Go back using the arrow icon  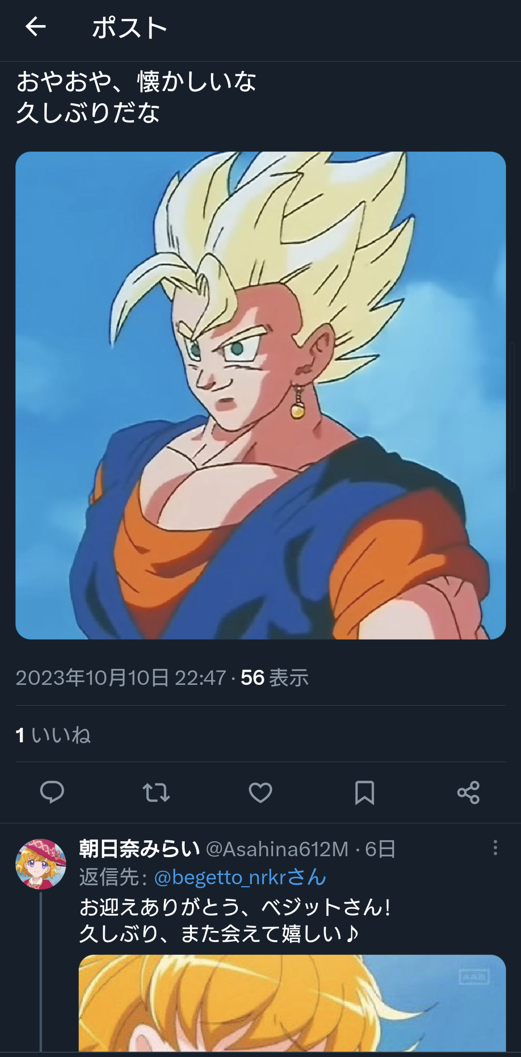(x=35, y=27)
